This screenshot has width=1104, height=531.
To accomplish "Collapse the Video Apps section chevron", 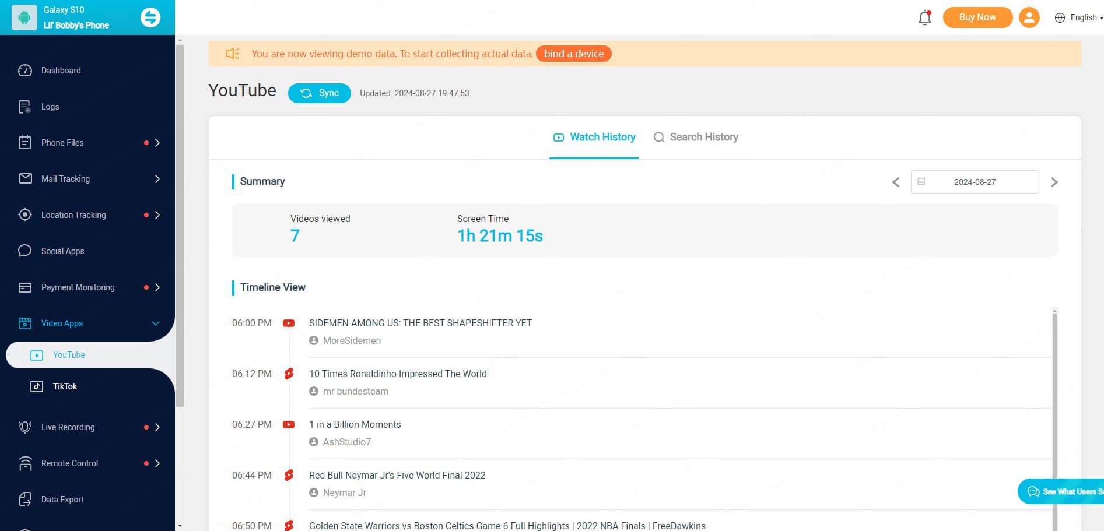I will (x=156, y=323).
